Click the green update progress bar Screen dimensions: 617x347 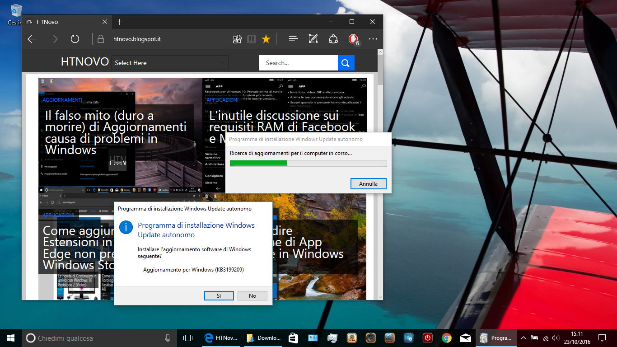pos(308,163)
